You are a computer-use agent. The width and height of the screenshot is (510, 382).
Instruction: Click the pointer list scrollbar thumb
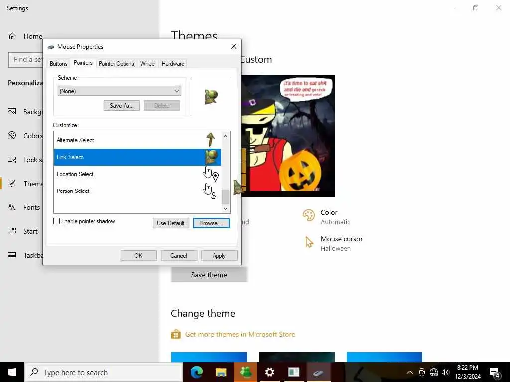pos(226,196)
